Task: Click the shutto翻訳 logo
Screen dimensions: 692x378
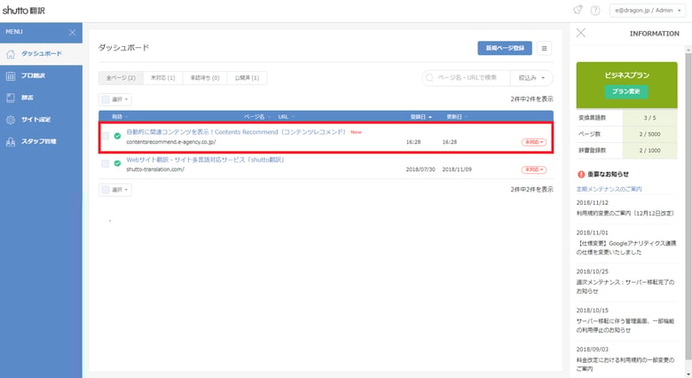Action: coord(24,10)
